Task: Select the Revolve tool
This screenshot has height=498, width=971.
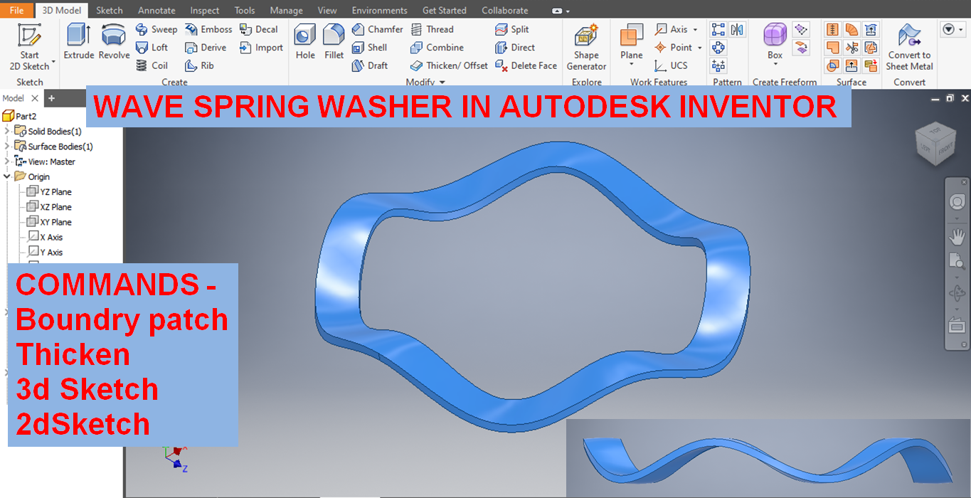Action: pyautogui.click(x=114, y=41)
